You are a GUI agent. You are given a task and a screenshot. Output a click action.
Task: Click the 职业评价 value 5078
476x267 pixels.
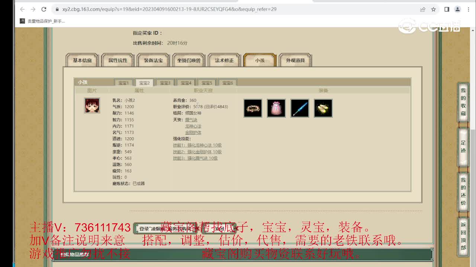point(198,107)
